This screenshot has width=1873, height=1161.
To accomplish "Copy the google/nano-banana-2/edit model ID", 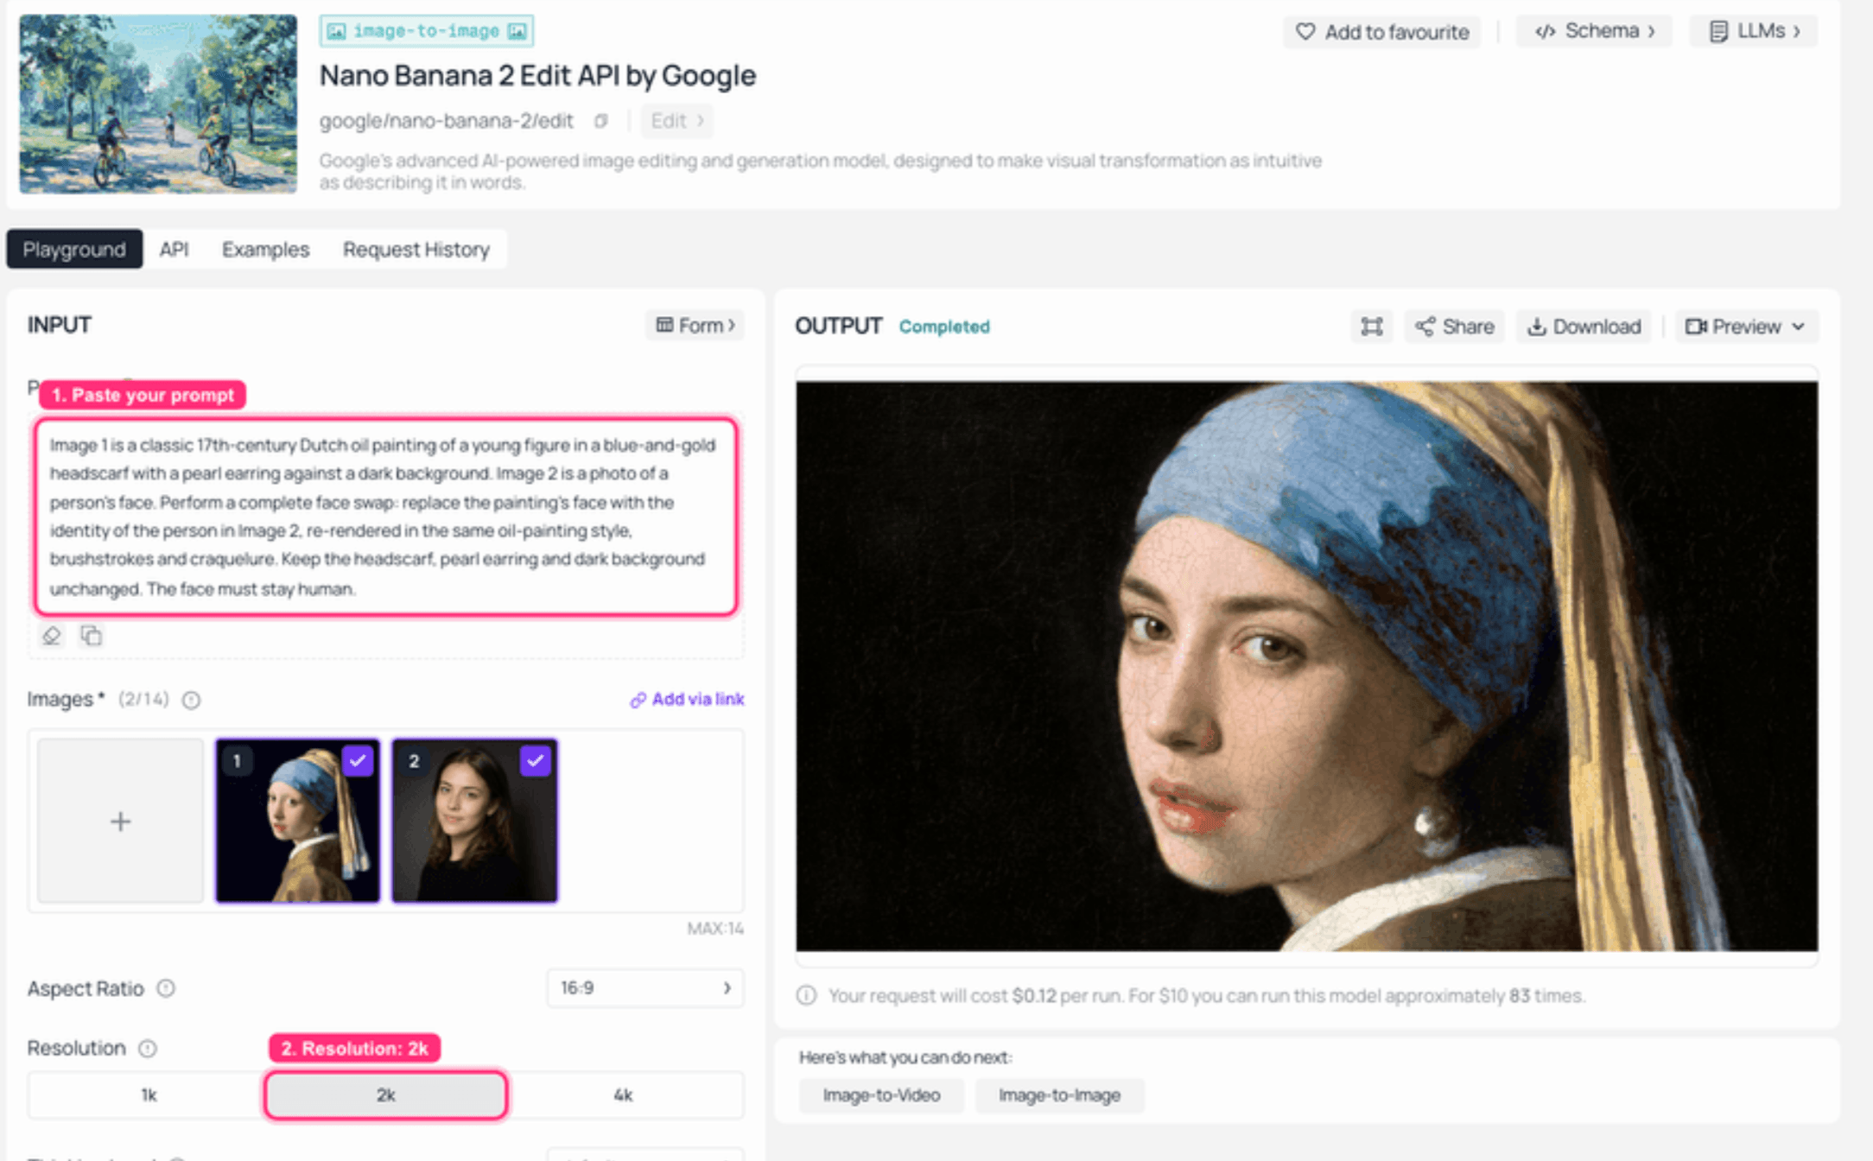I will point(601,121).
